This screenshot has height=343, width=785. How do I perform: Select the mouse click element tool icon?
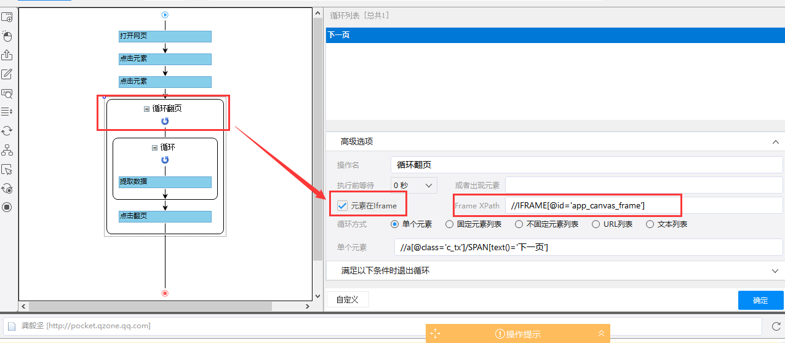coord(7,36)
